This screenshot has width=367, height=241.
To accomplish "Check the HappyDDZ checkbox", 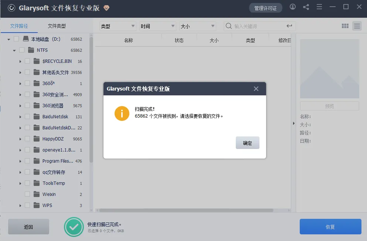I will coord(27,139).
